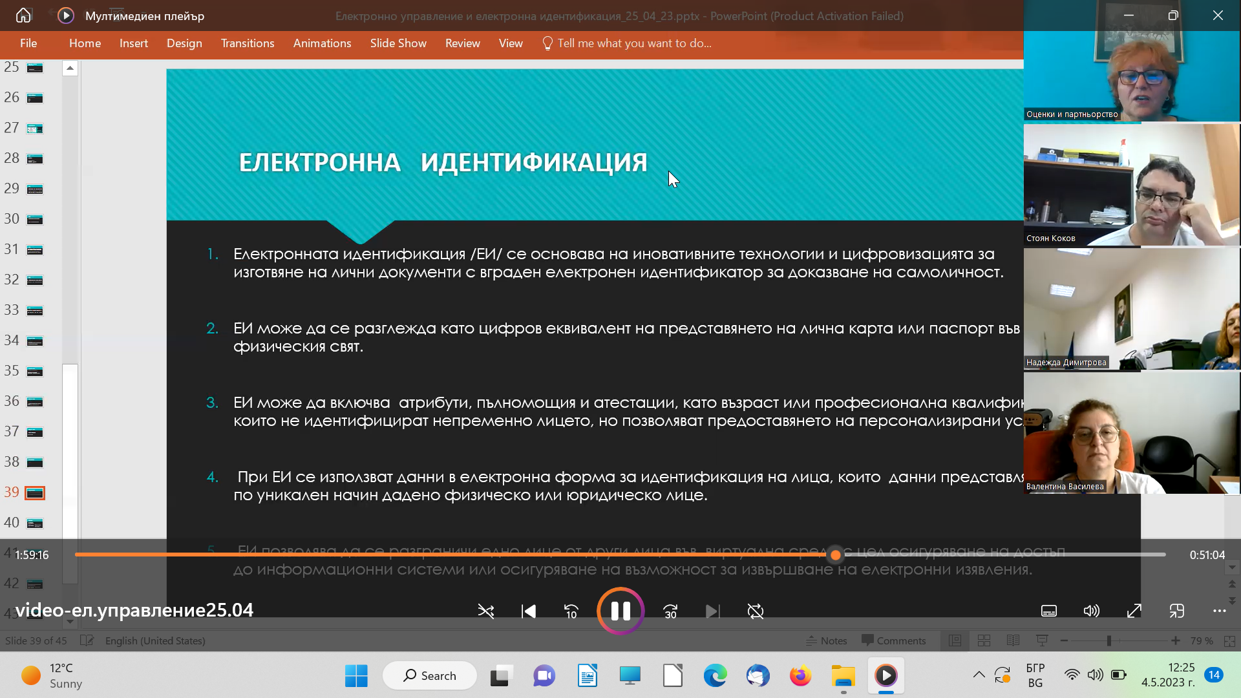Click the taskbar Search box
The image size is (1241, 698).
point(430,675)
